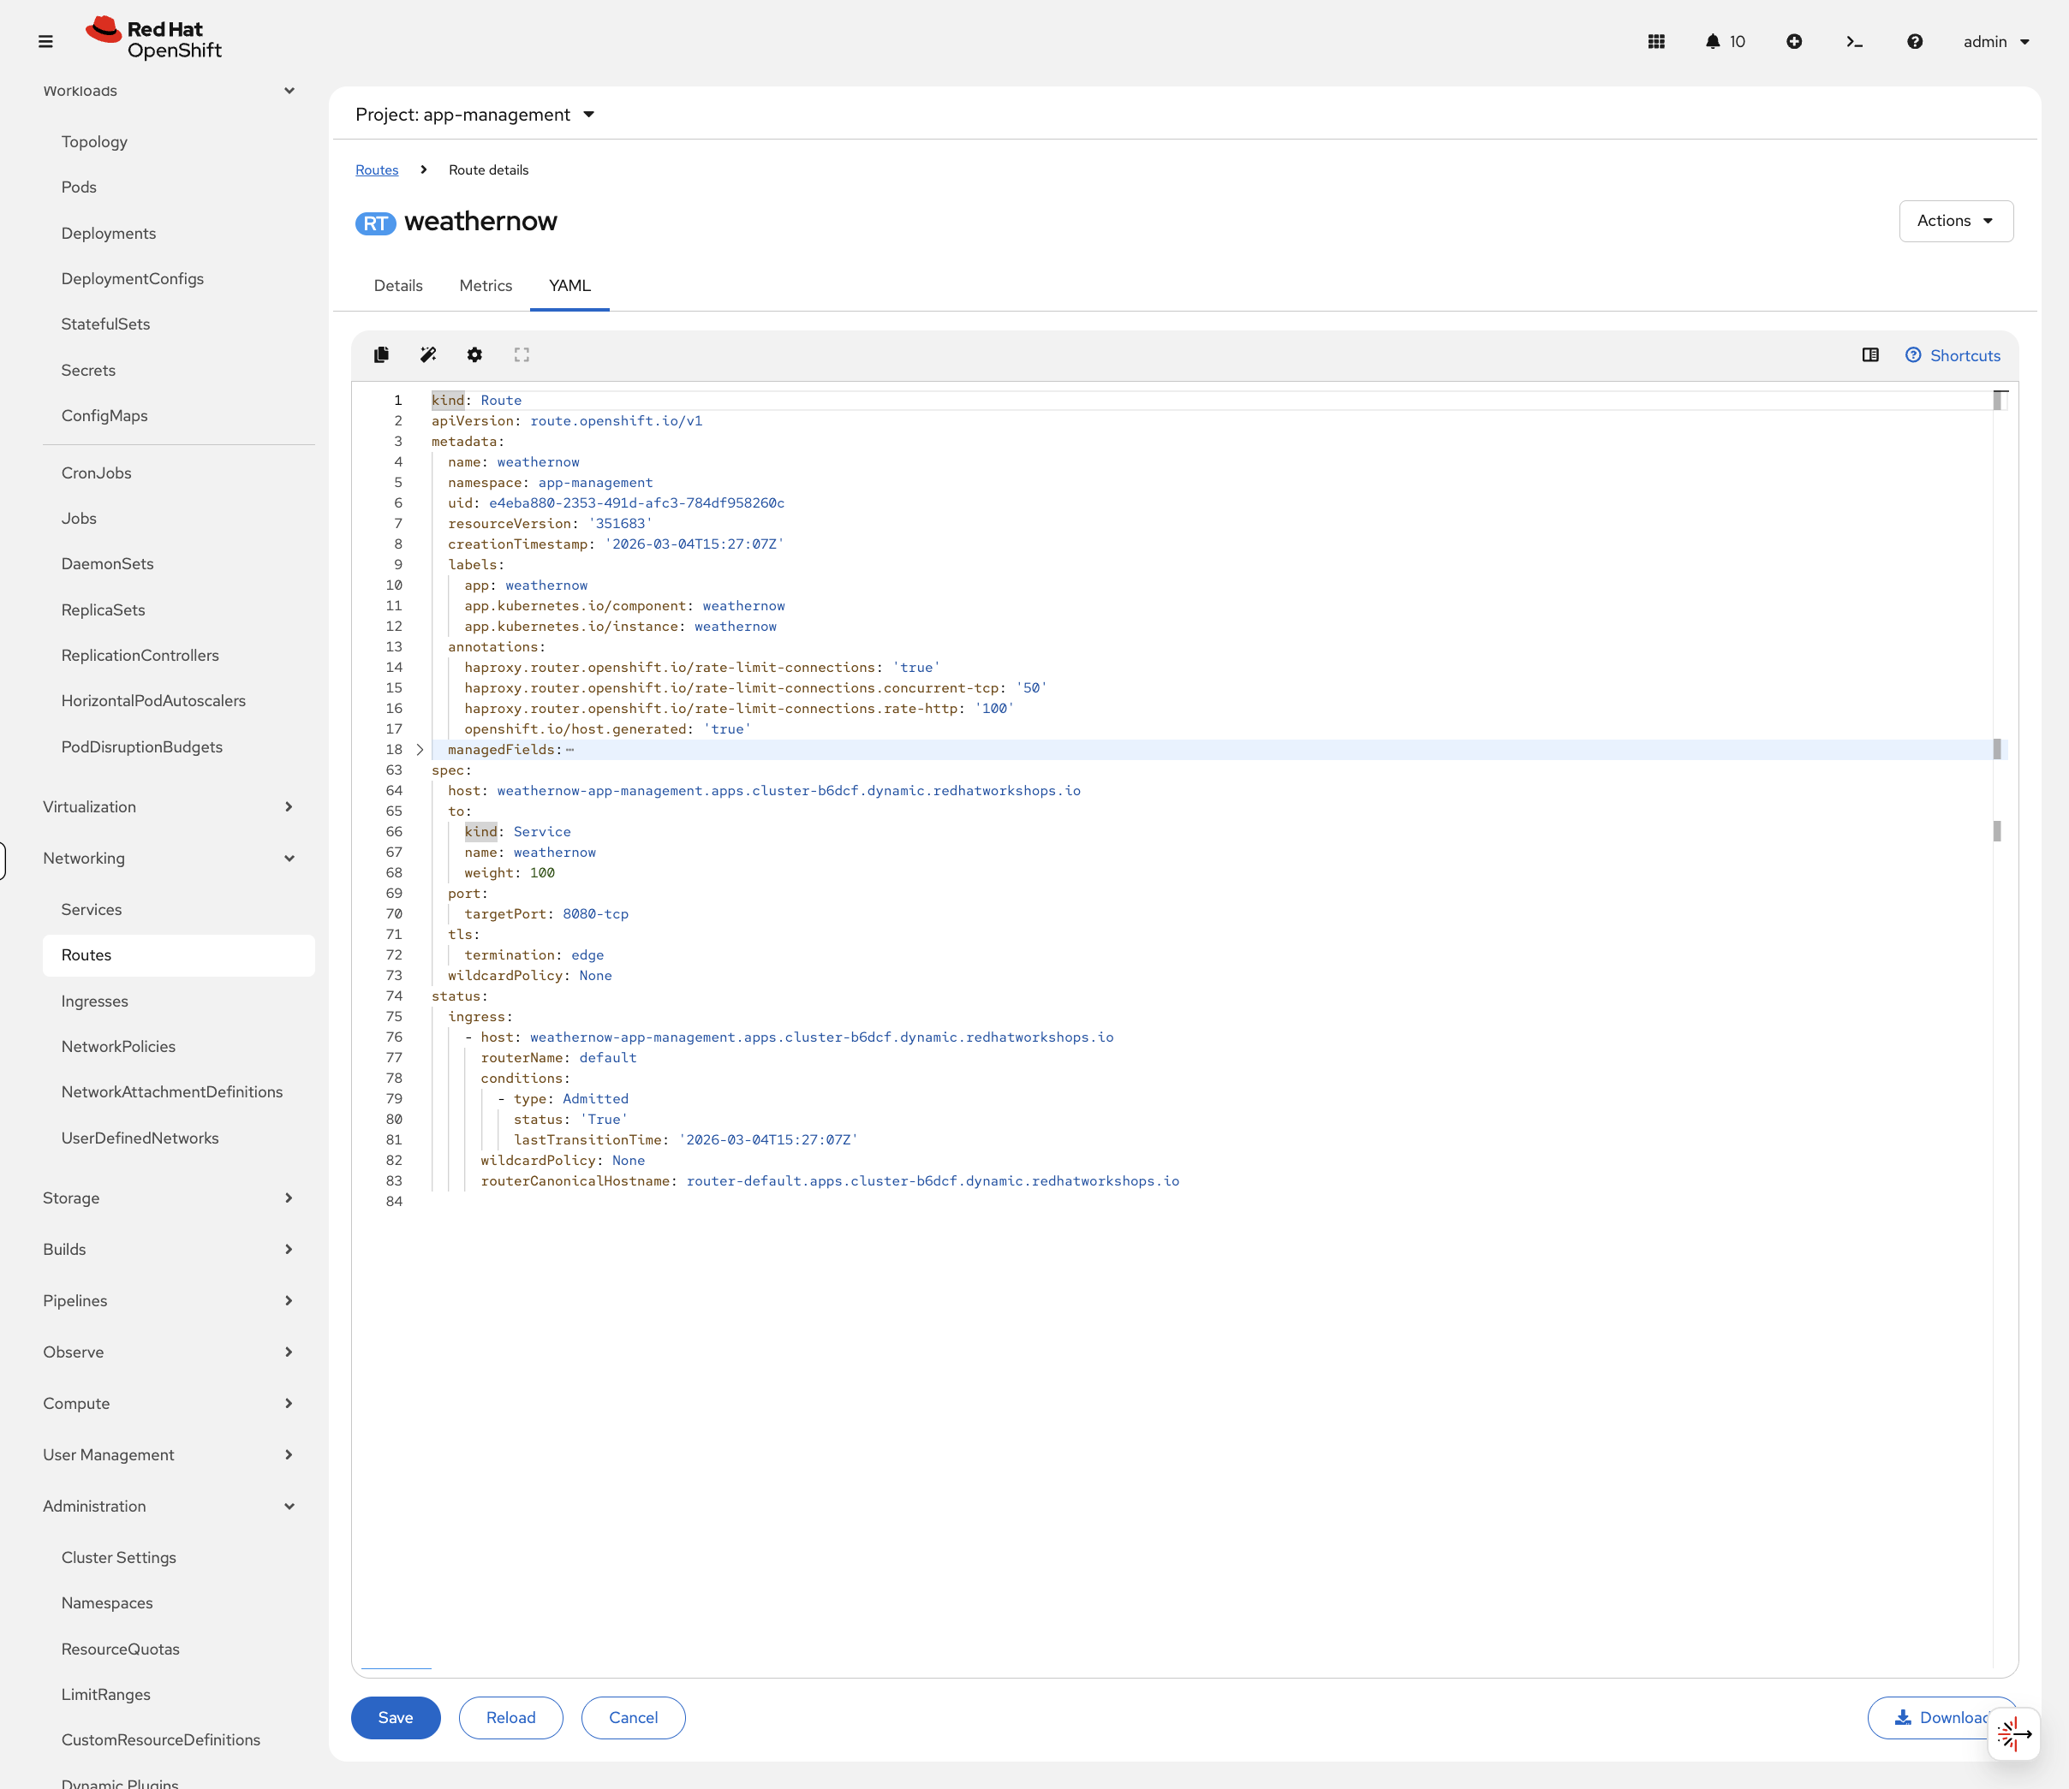Open the YAML editor settings gear

(x=474, y=354)
